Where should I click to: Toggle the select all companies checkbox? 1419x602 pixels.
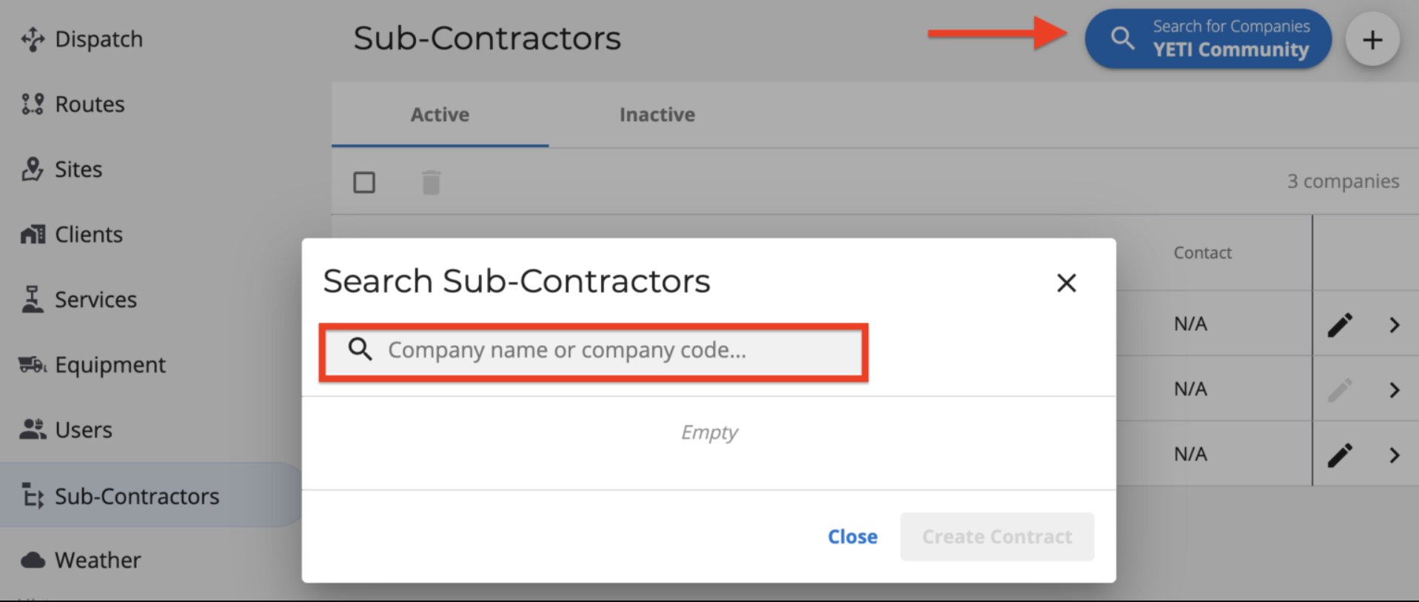pos(364,182)
